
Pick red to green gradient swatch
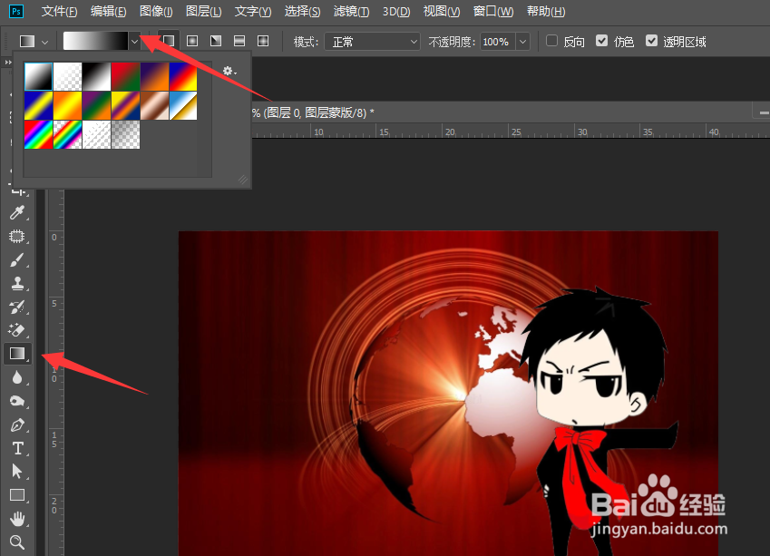pos(125,76)
